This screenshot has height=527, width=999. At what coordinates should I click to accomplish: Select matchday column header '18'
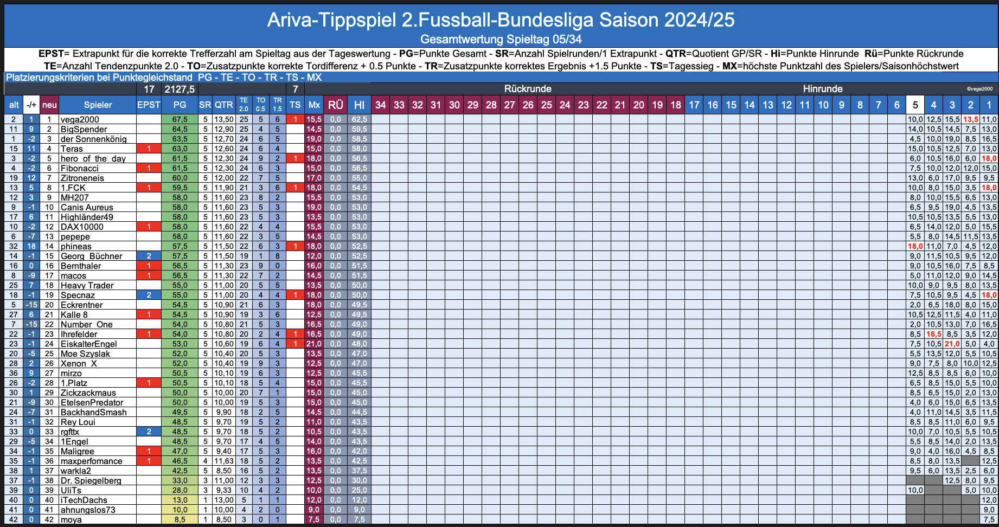click(x=676, y=105)
